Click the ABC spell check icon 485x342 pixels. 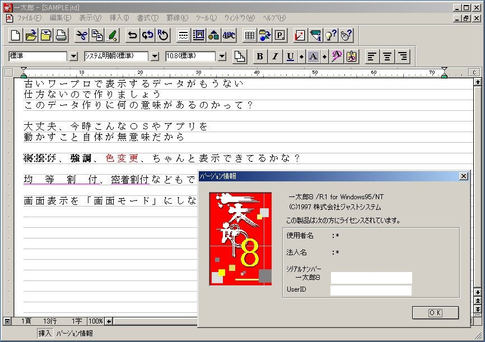pos(228,36)
